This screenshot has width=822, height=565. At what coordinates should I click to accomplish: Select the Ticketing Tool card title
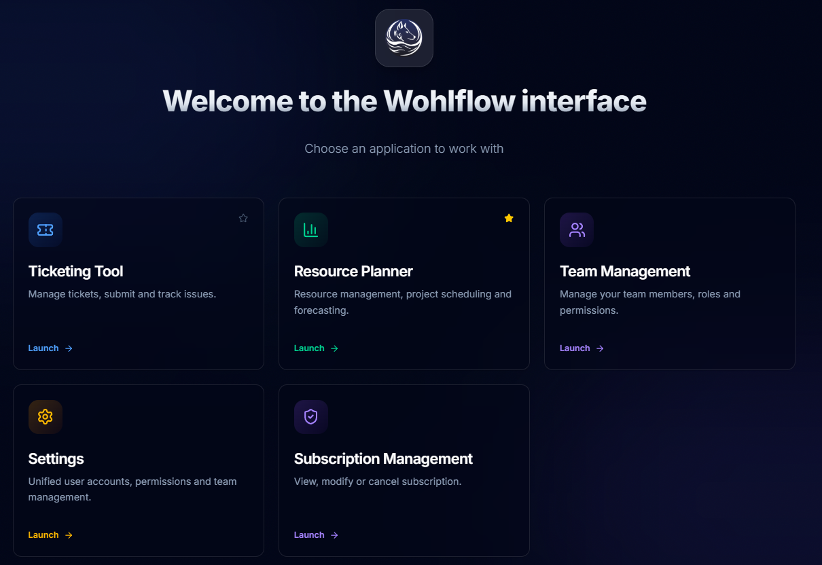tap(76, 272)
